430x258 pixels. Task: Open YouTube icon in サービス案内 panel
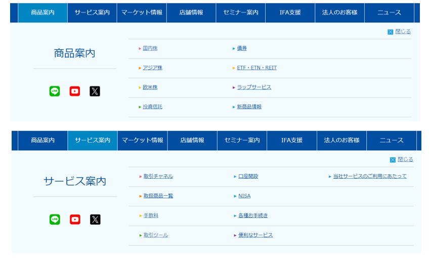(x=75, y=220)
